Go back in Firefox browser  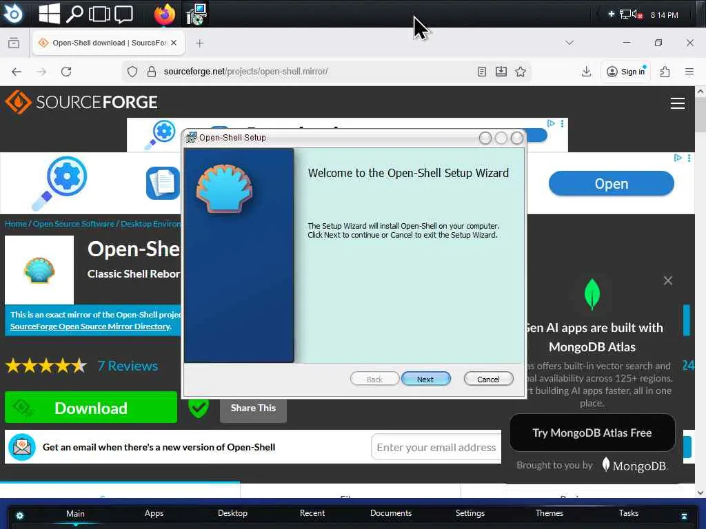17,72
